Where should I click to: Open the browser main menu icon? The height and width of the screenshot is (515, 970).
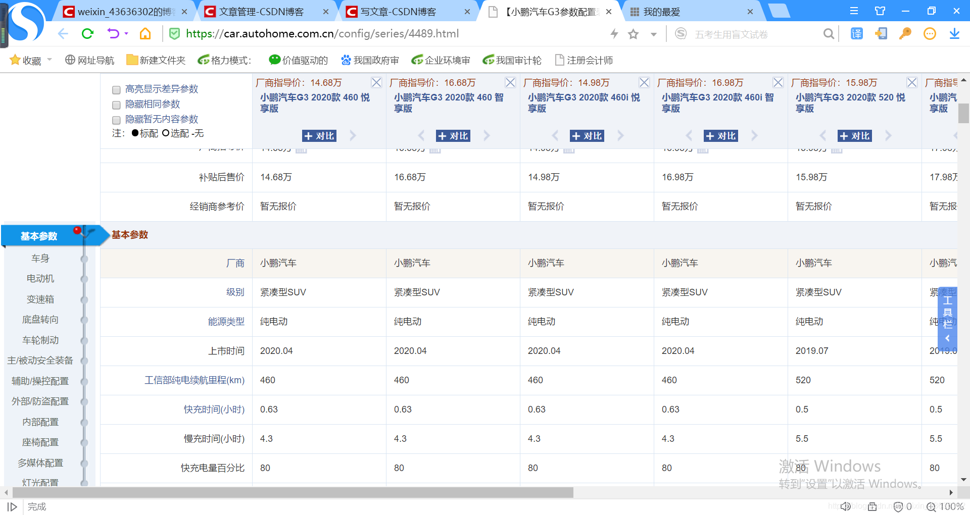pyautogui.click(x=854, y=11)
